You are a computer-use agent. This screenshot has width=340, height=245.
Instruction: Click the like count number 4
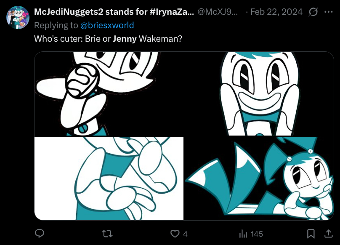tap(186, 234)
